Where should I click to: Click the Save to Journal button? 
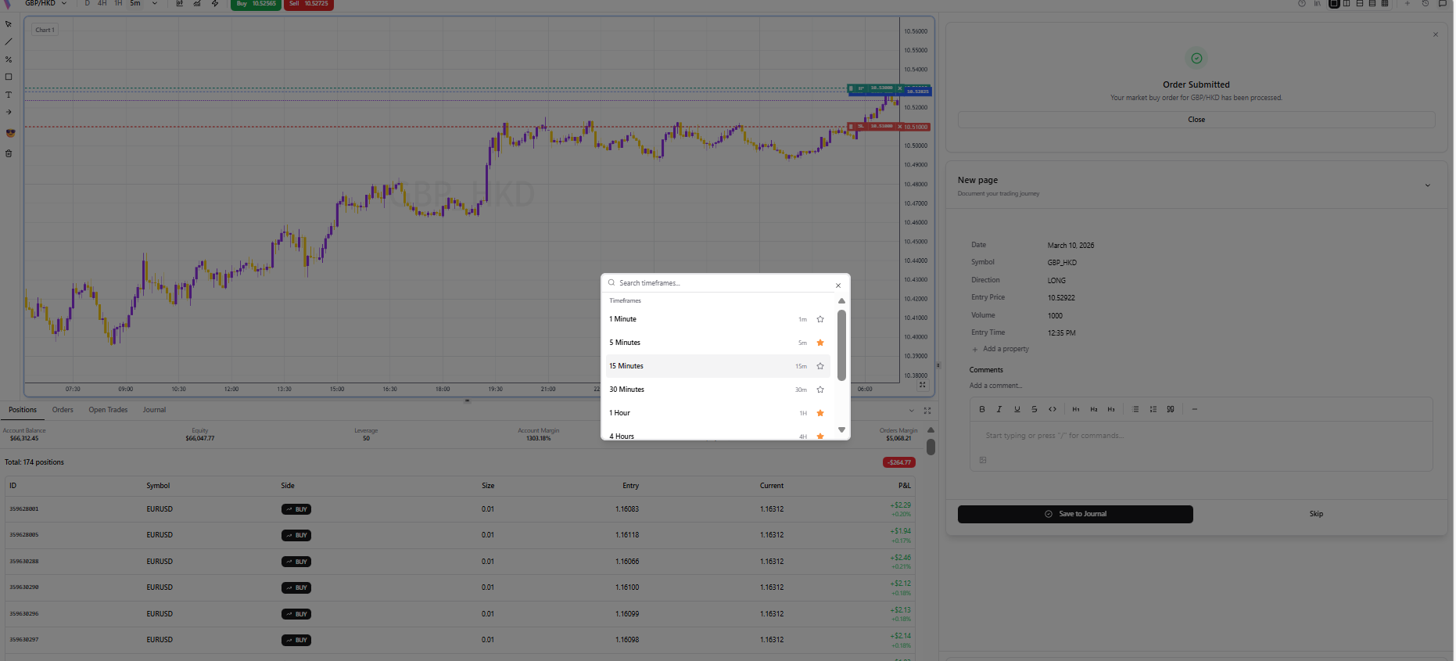1075,514
